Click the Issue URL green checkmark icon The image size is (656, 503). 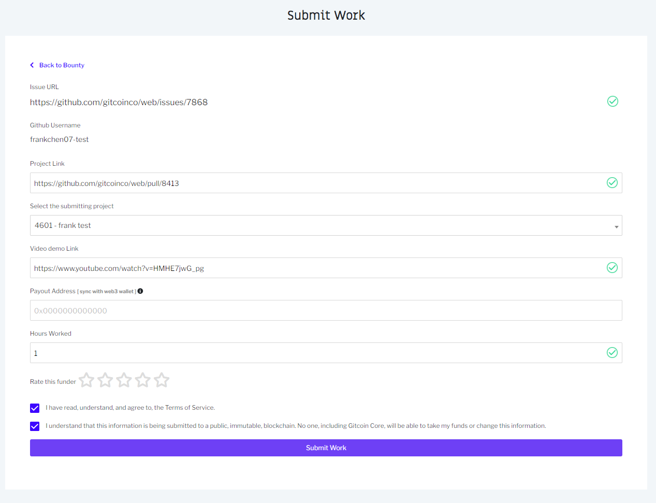[613, 102]
